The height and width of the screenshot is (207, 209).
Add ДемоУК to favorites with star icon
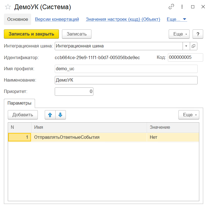[x=8, y=7]
